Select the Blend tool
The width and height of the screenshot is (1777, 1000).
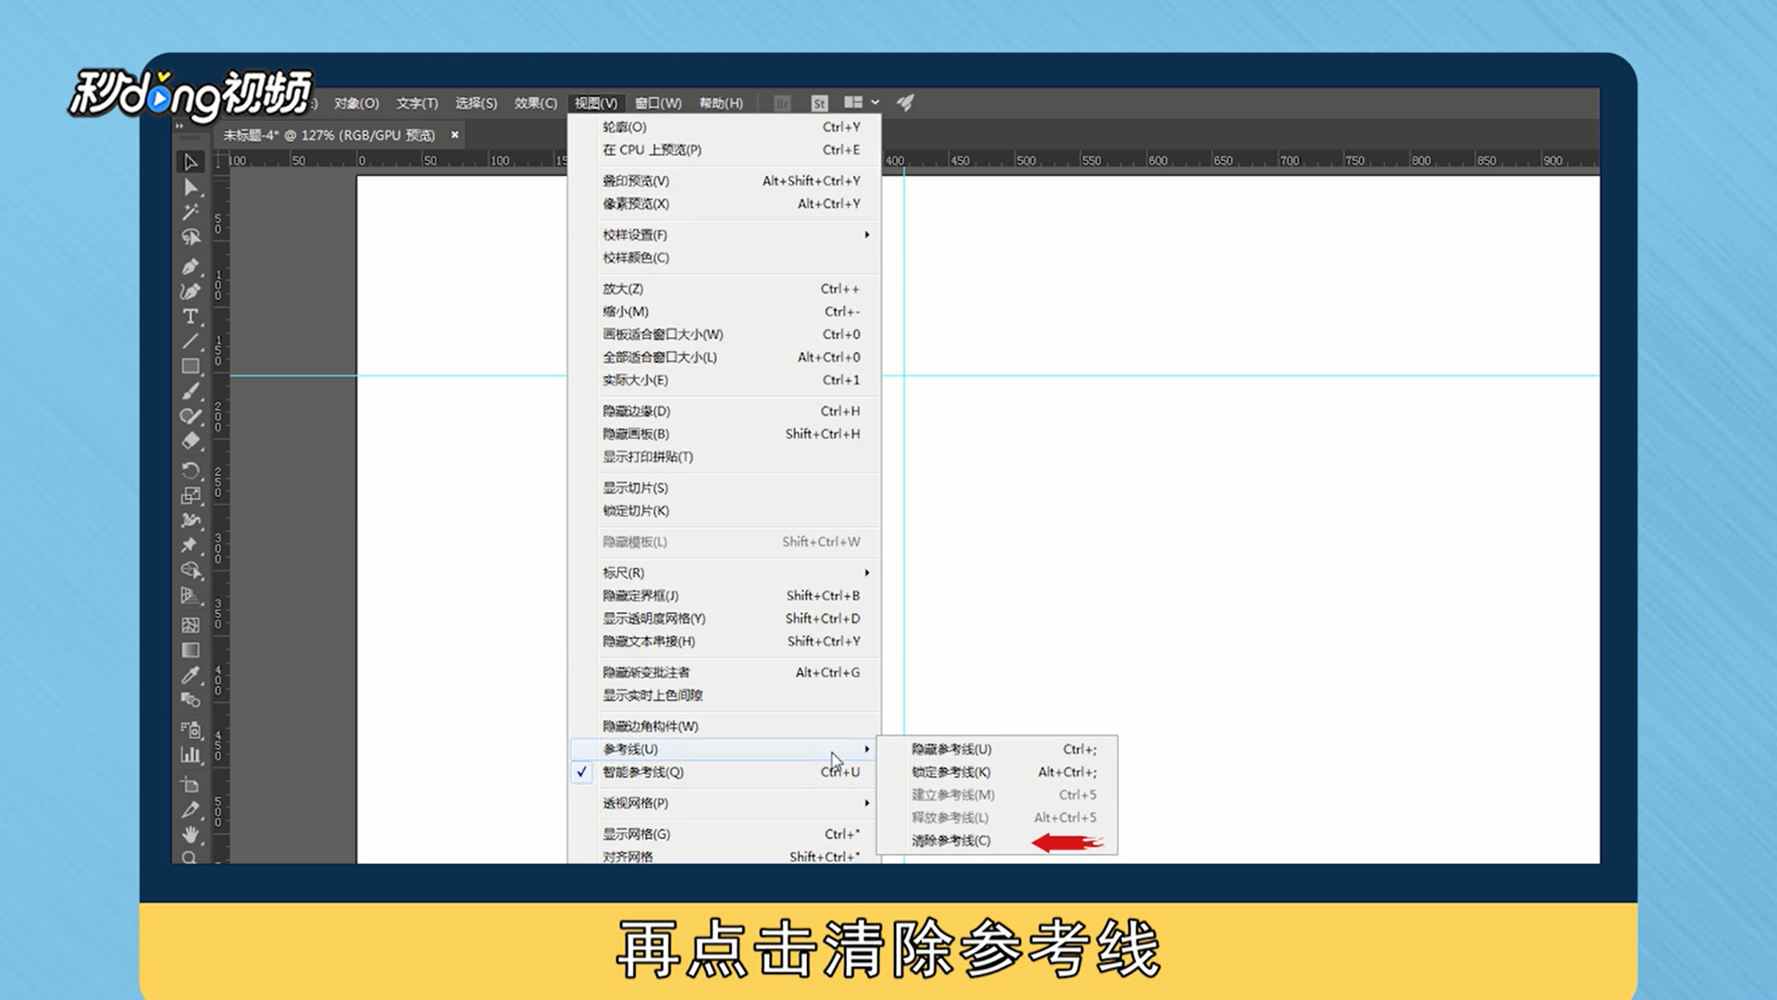191,700
